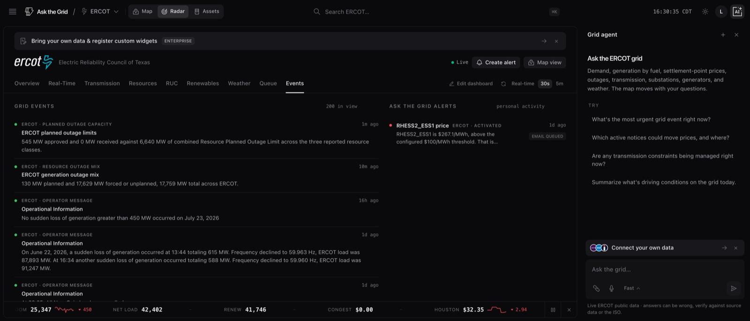The height and width of the screenshot is (321, 750).
Task: Open the Connect your own data arrow
Action: pyautogui.click(x=724, y=248)
